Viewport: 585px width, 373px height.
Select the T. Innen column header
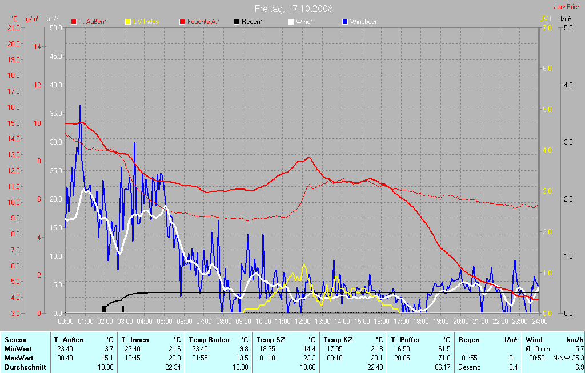point(134,340)
